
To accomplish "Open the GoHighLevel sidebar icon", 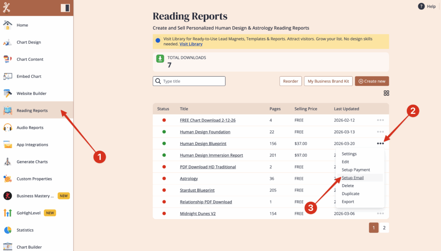I will (8, 213).
